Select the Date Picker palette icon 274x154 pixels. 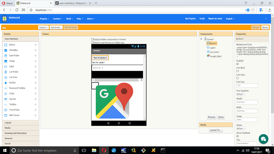(x=6, y=56)
